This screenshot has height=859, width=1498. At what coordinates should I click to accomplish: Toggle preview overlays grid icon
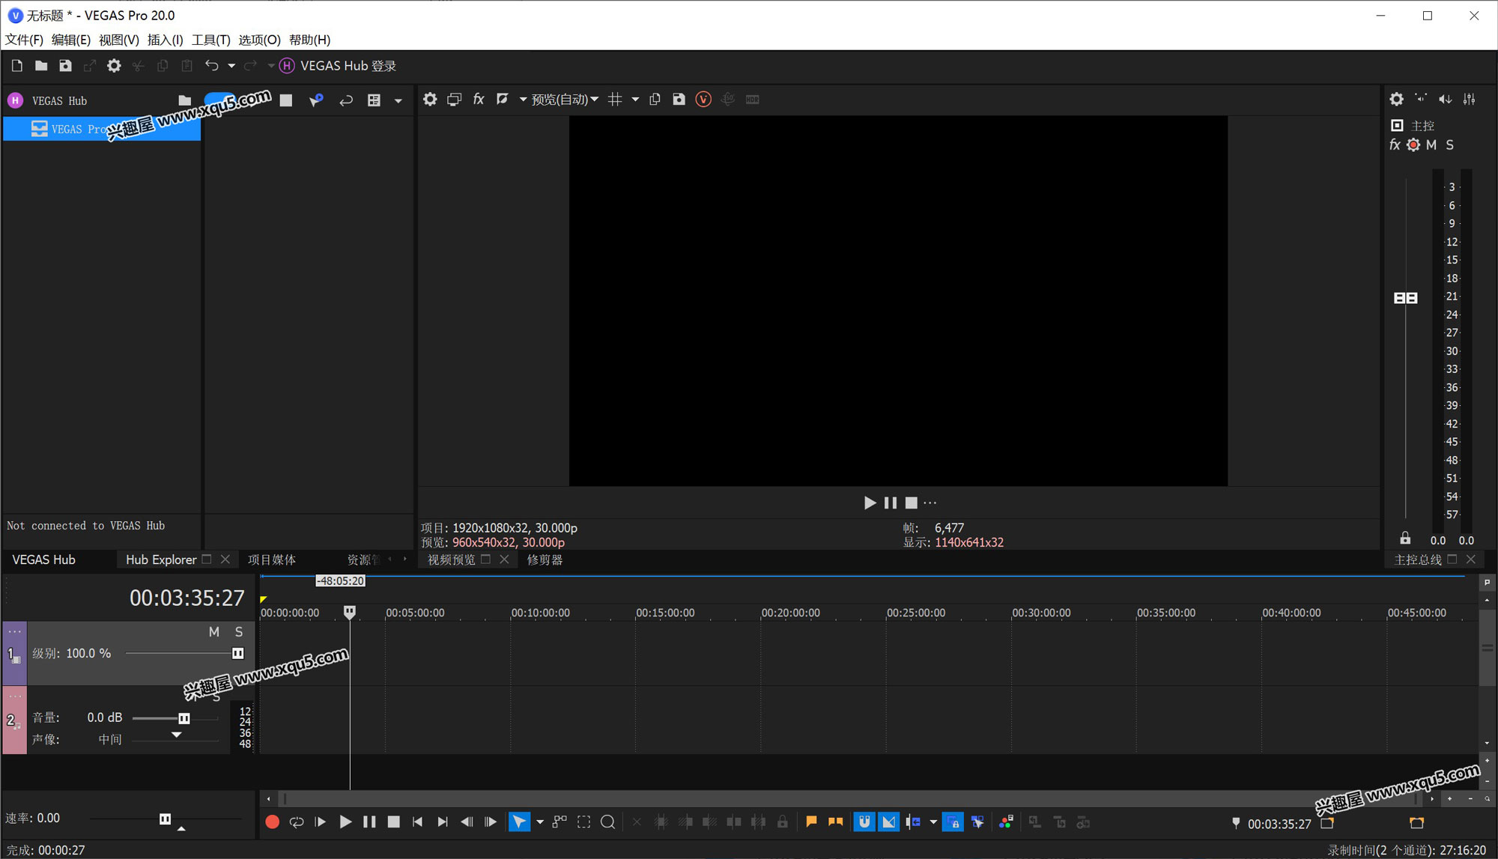[615, 100]
